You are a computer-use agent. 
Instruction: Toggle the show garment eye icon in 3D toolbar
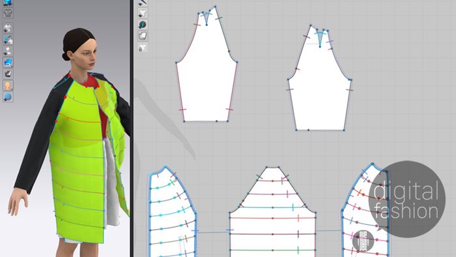[8, 29]
